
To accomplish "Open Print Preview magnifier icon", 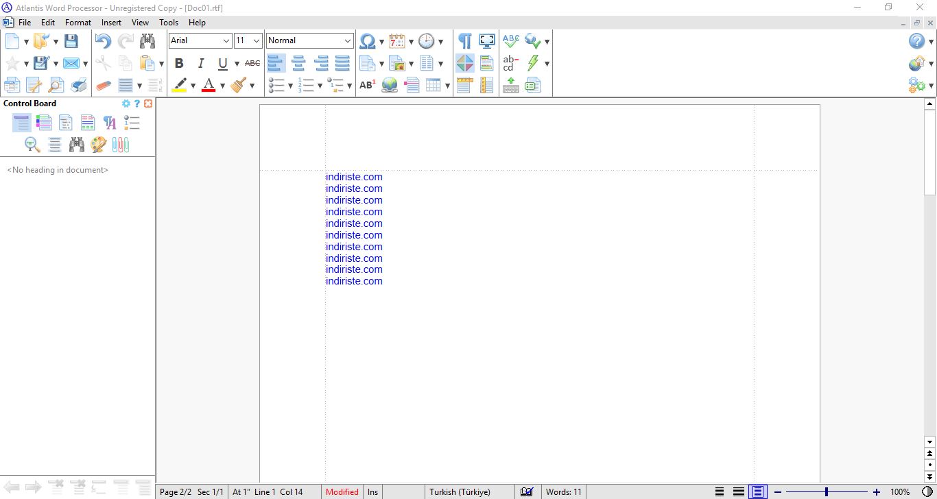I will pos(56,85).
